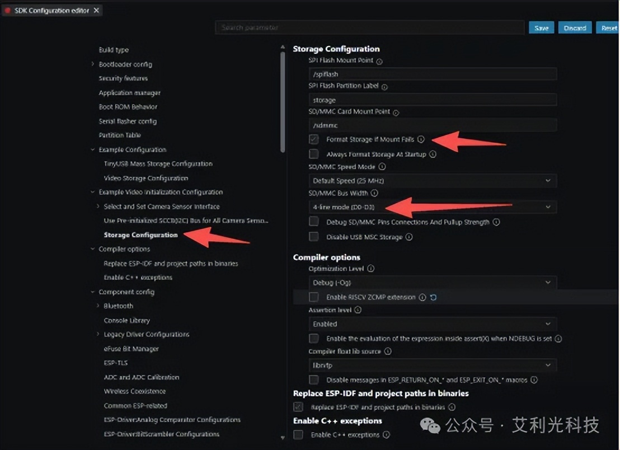Open the SD/MMC Bus Width dropdown
This screenshot has height=450, width=620.
point(433,207)
